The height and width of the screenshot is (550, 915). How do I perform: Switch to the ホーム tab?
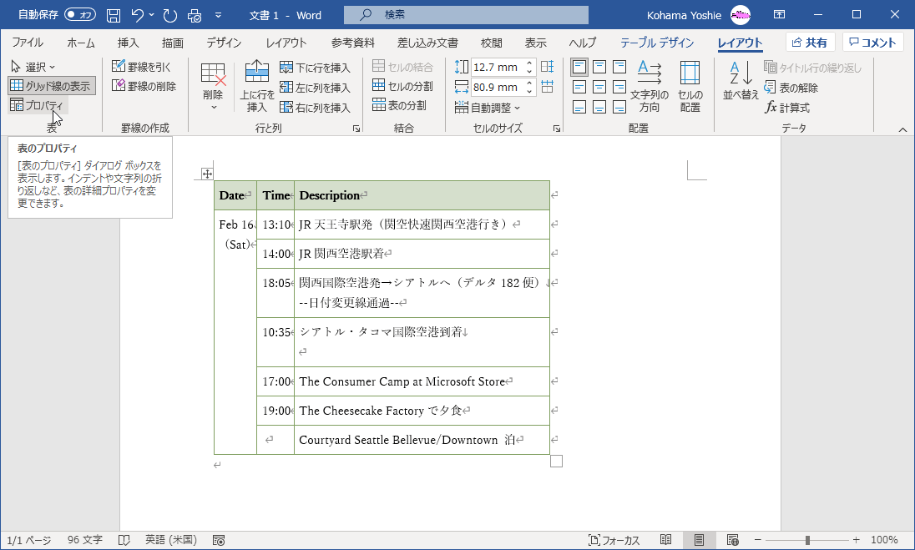pos(81,43)
